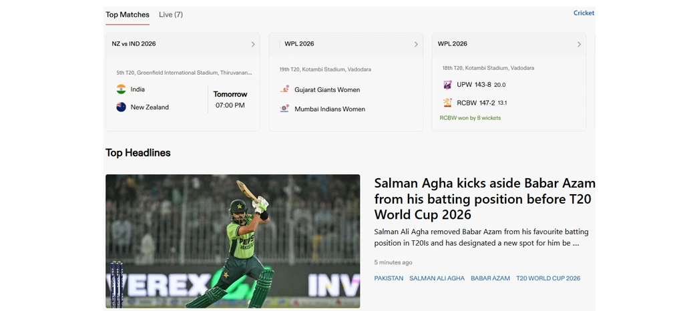This screenshot has height=311, width=685.
Task: Click the India flag icon
Action: click(x=121, y=89)
